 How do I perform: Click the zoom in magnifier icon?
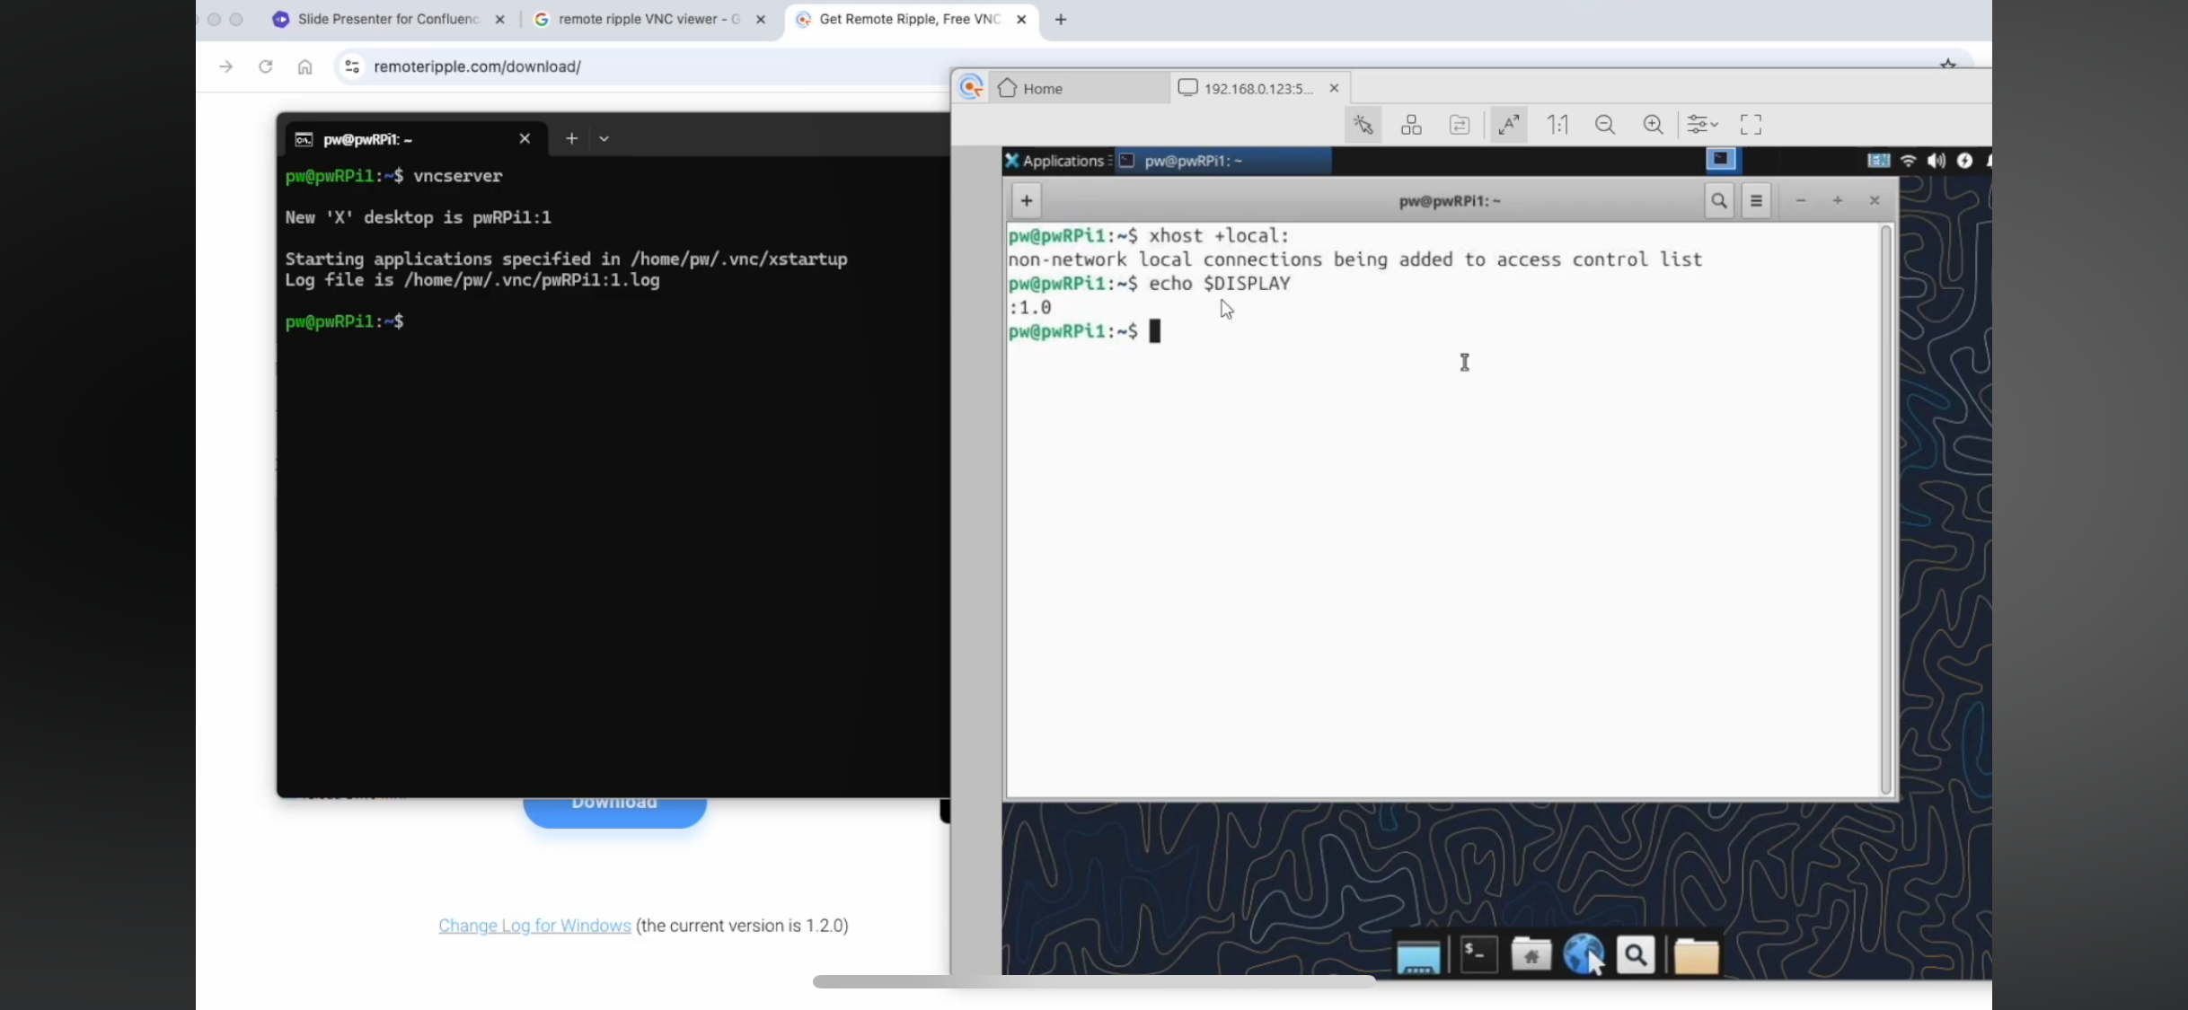[x=1653, y=125]
